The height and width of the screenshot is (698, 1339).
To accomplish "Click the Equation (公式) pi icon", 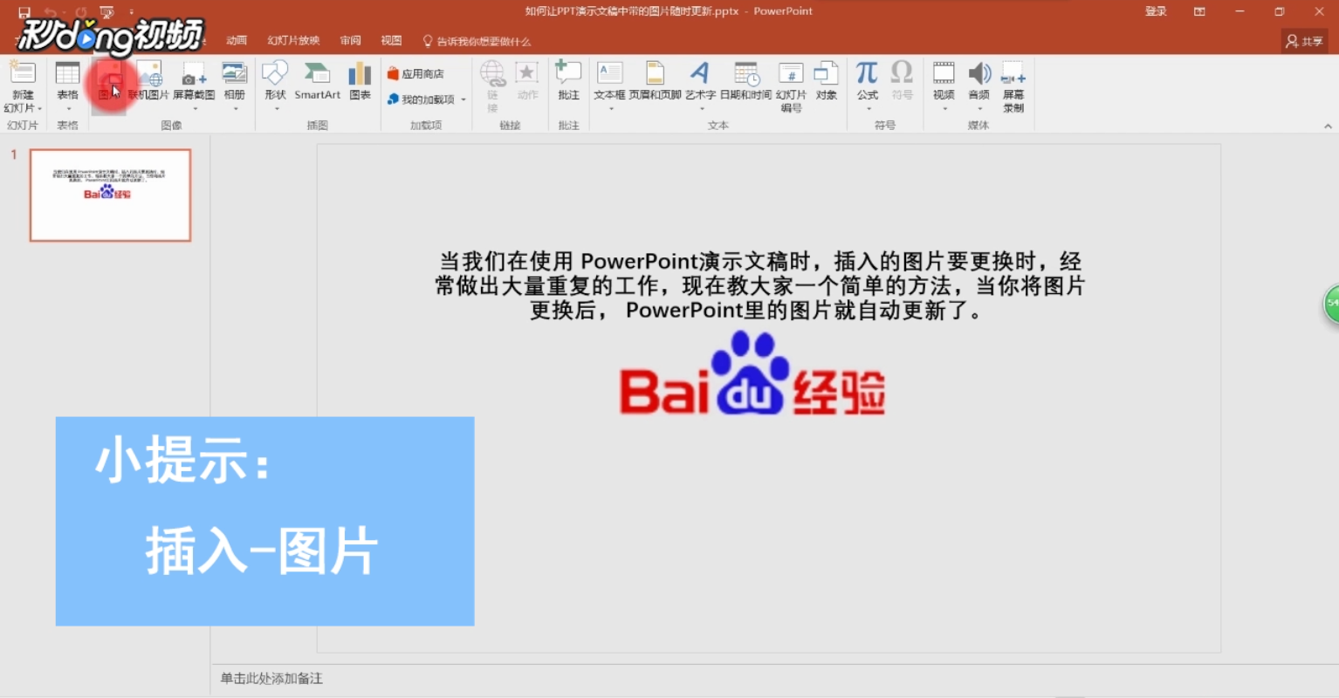I will pos(867,72).
